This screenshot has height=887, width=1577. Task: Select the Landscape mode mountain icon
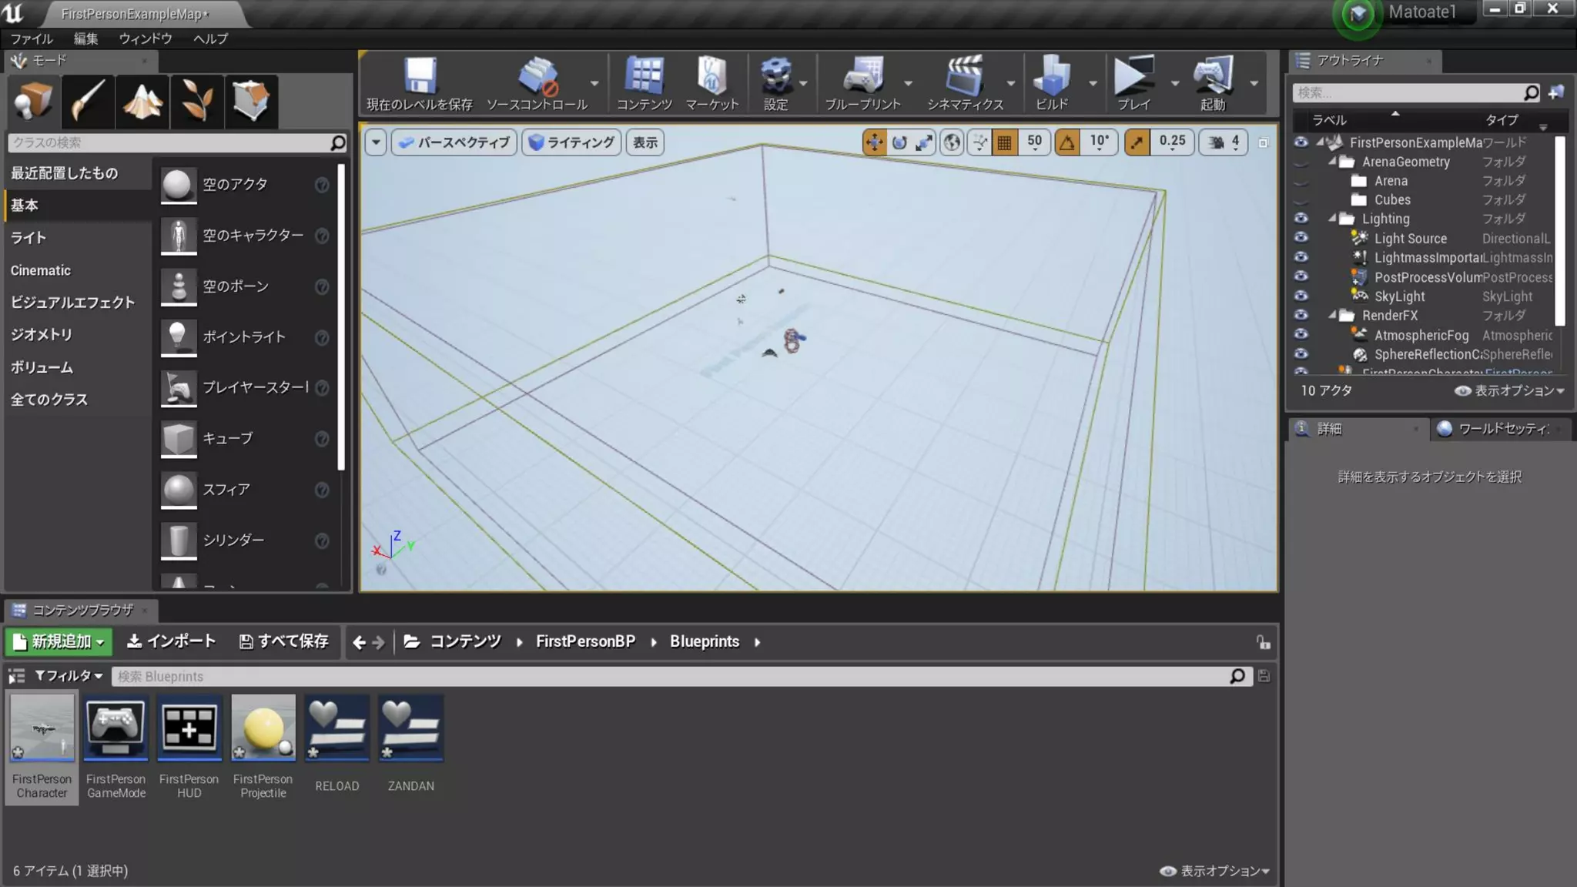click(x=142, y=101)
